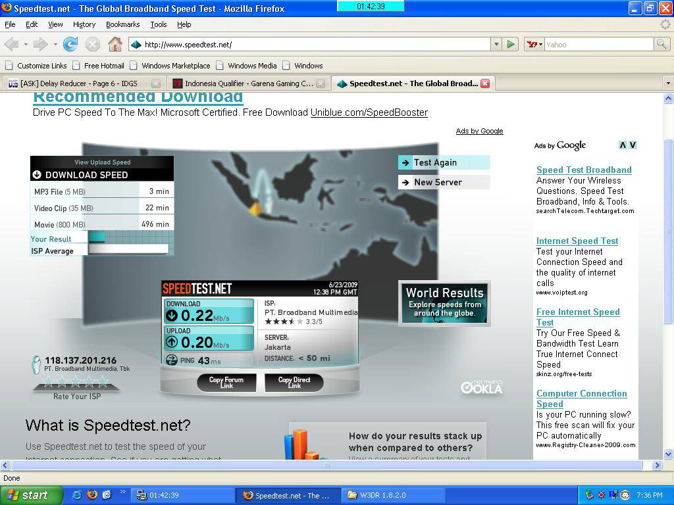Open the Windows Start menu
Viewport: 674px width, 505px height.
pos(31,495)
